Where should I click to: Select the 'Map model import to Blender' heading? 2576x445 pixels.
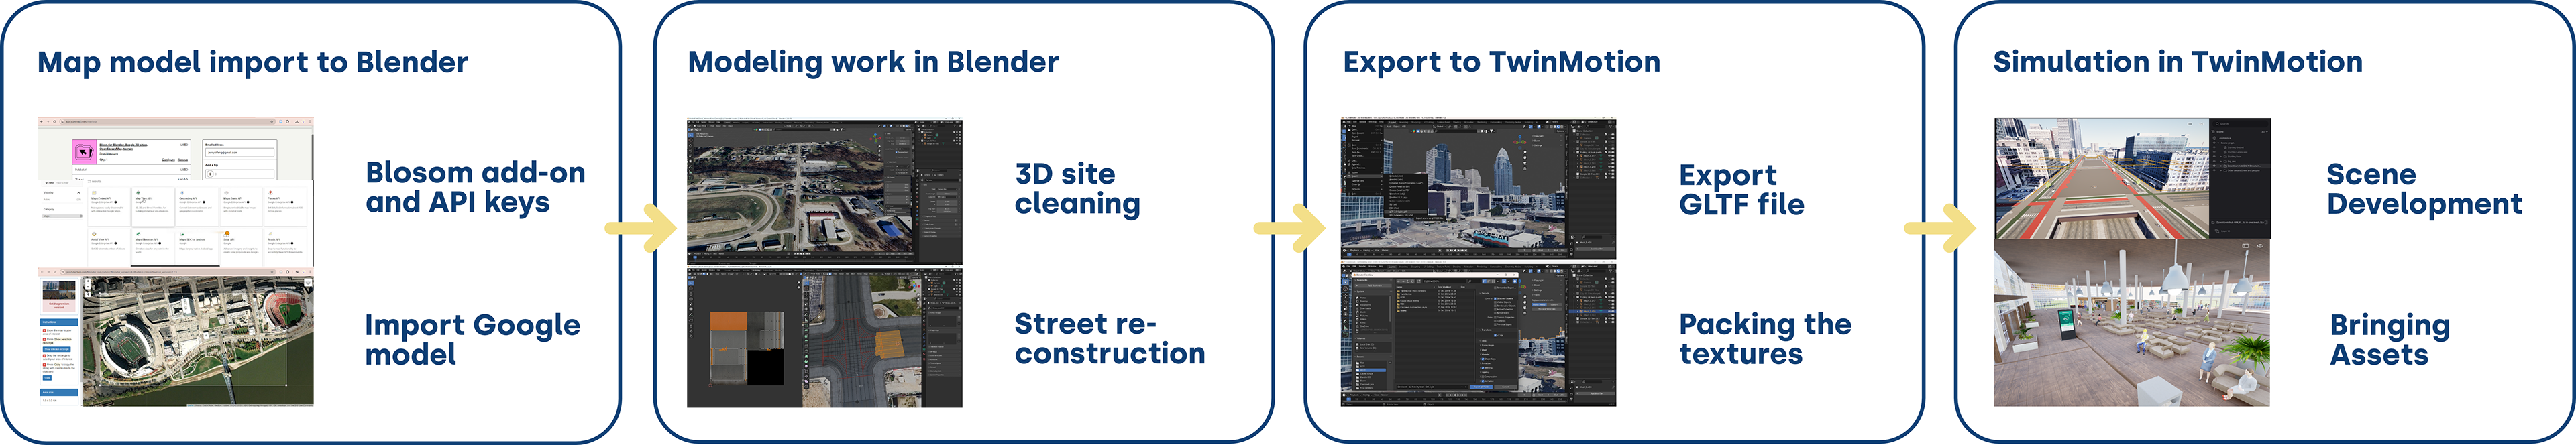[252, 62]
